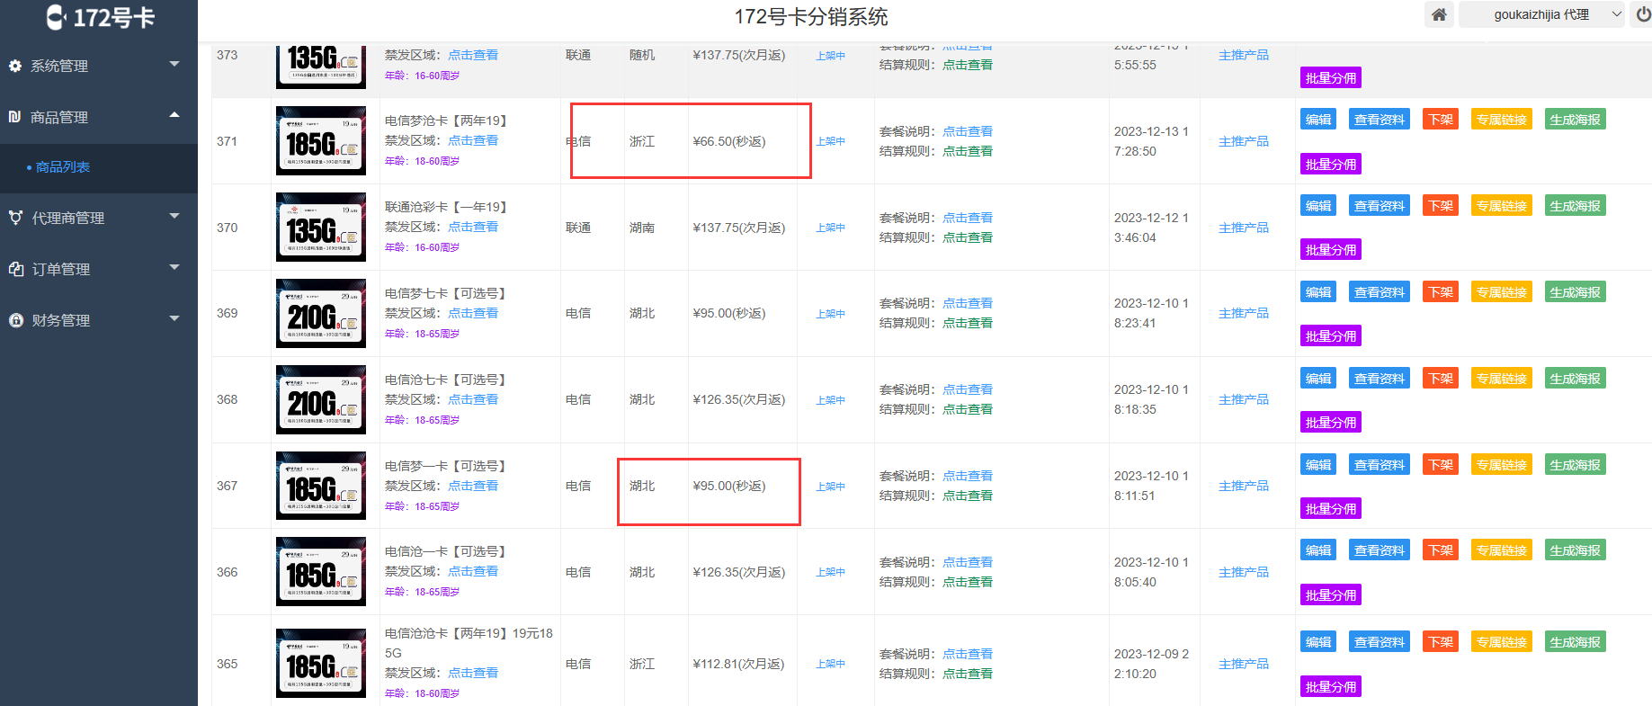Screen dimensions: 1652x706
Task: Click 批量分佣 for product 367
Action: [x=1331, y=509]
